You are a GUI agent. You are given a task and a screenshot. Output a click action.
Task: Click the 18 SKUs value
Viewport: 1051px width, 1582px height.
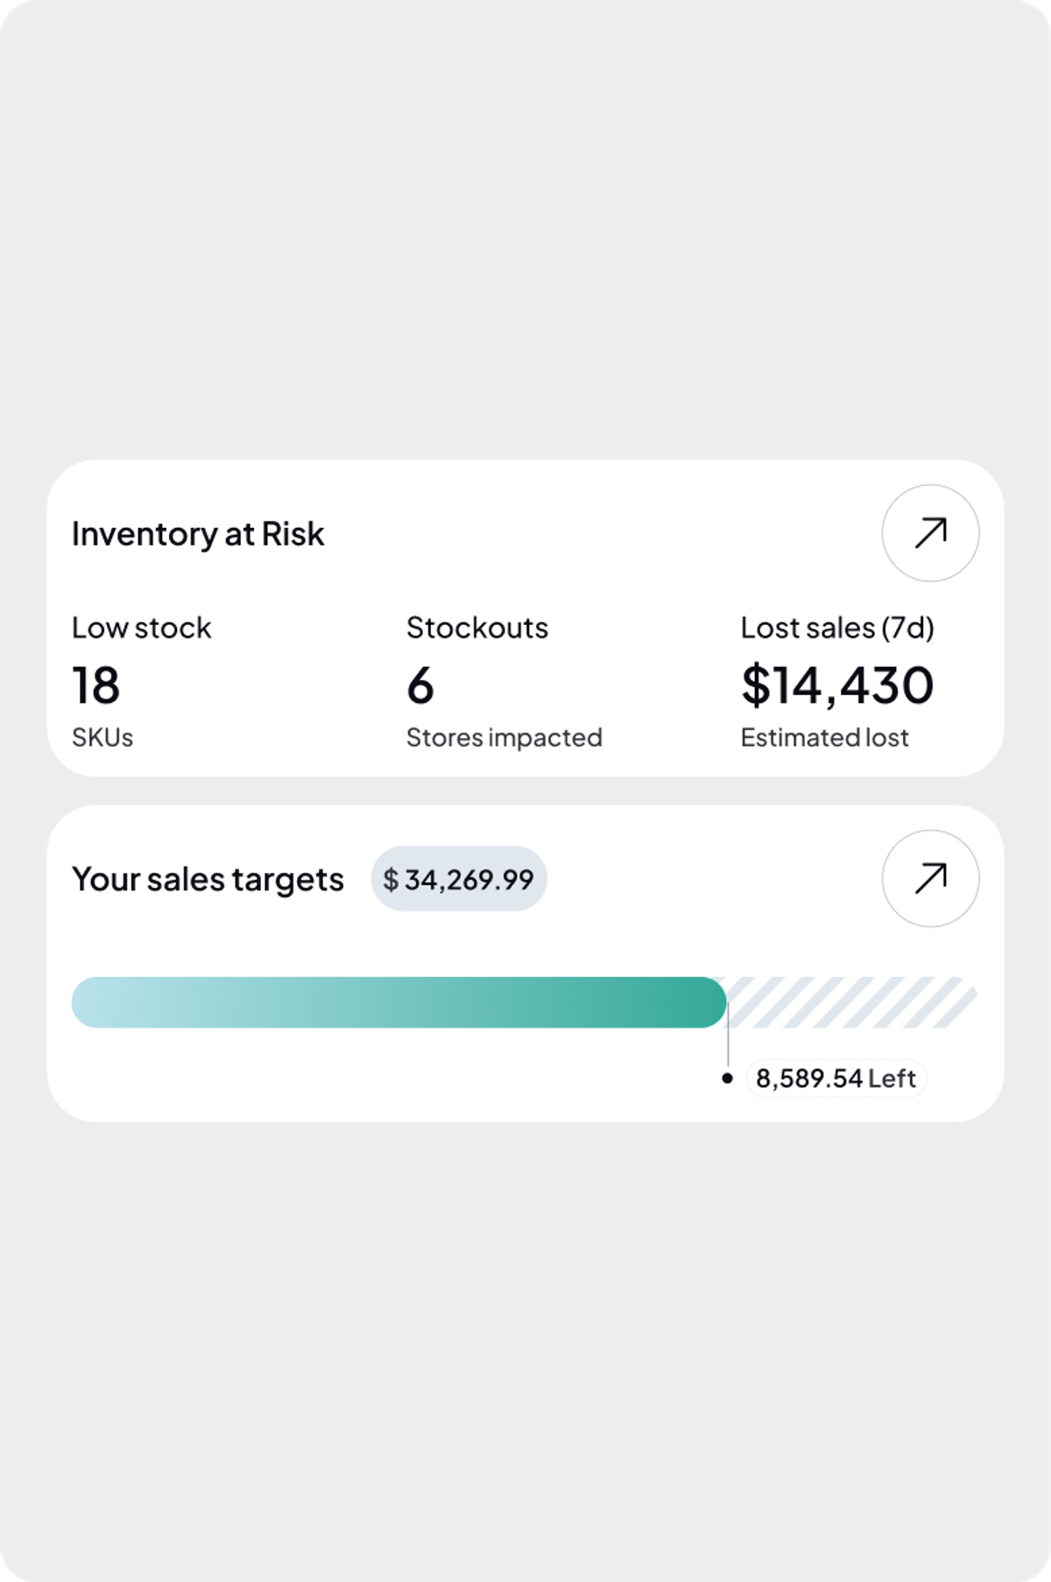(95, 686)
